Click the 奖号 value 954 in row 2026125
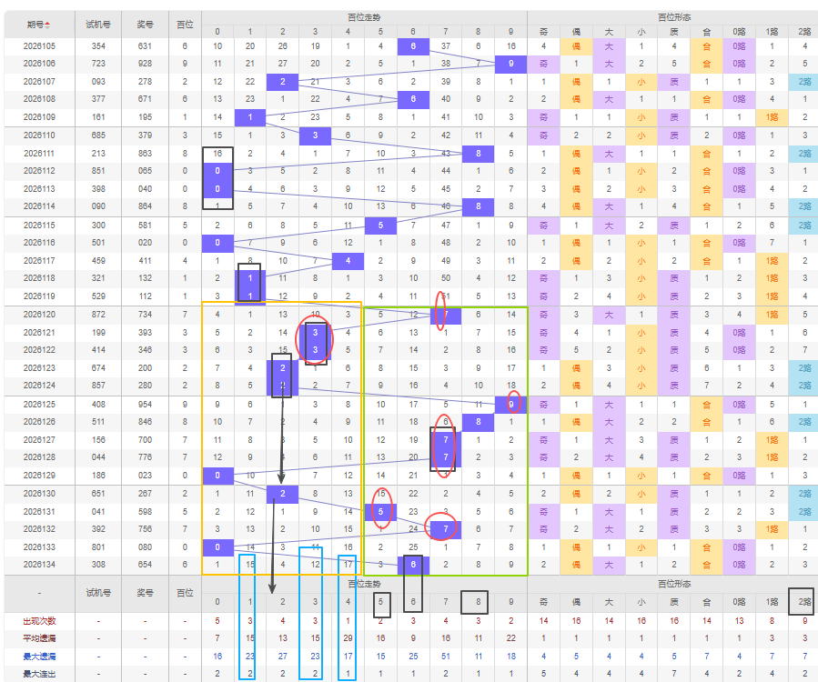Viewport: 818px width, 682px height. point(145,404)
